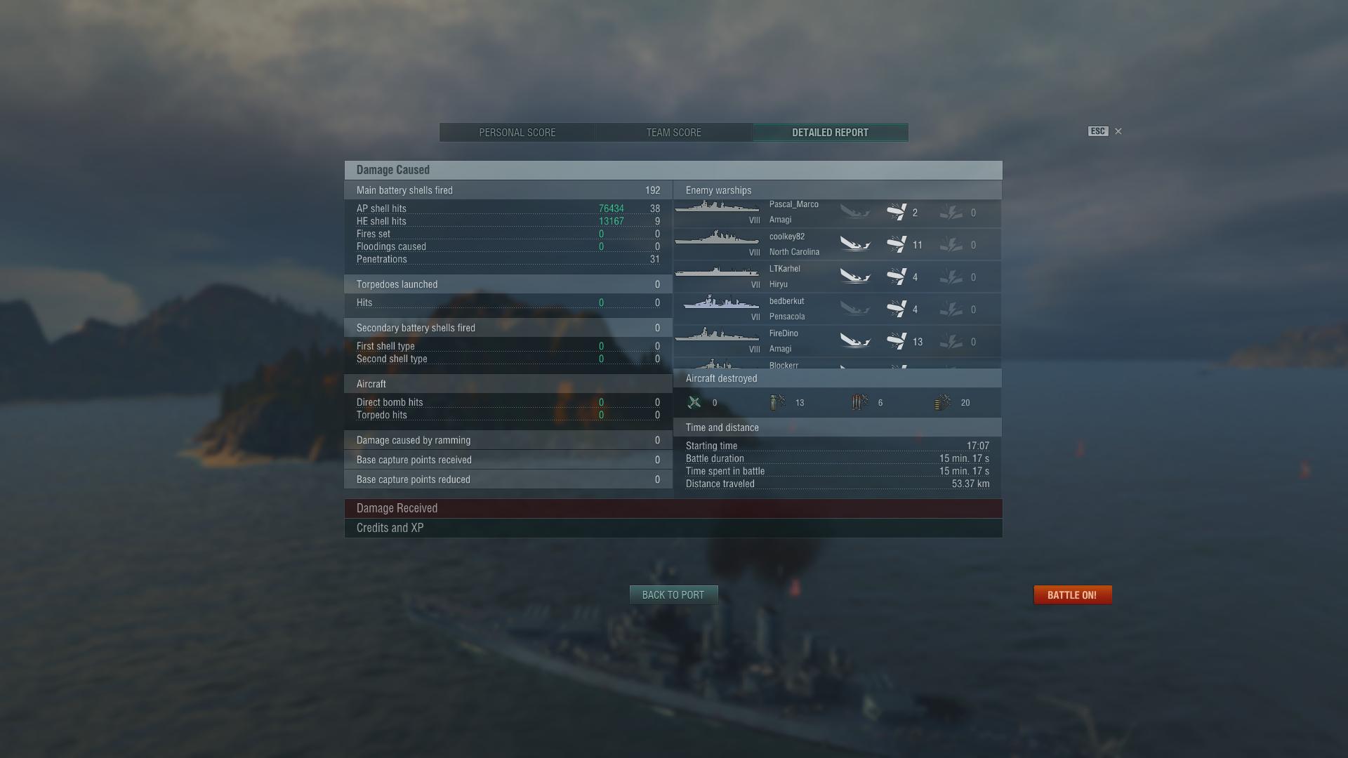The width and height of the screenshot is (1348, 758).
Task: Open the Team Score tab
Action: pos(674,133)
